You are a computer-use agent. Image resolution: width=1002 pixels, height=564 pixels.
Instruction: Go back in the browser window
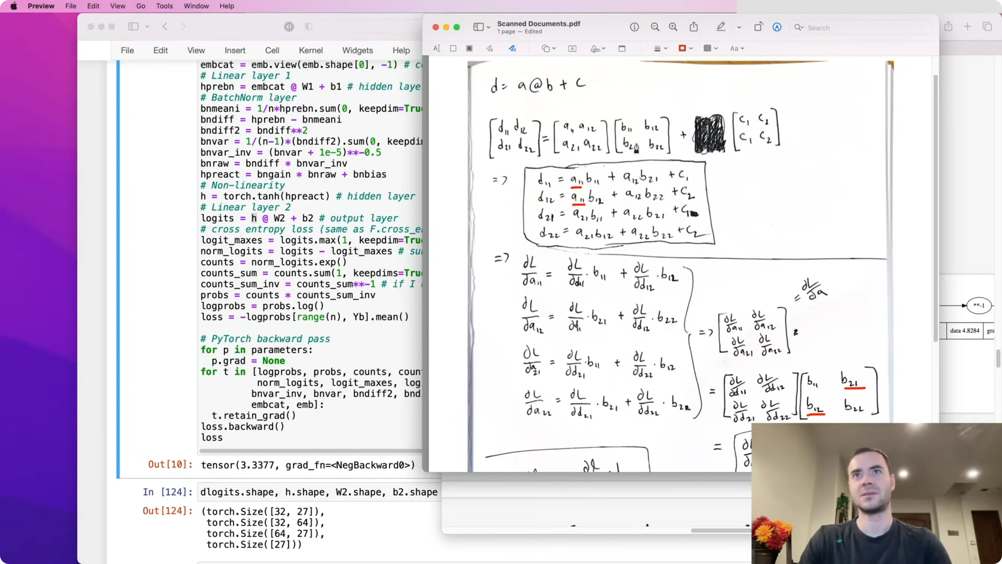click(x=165, y=26)
